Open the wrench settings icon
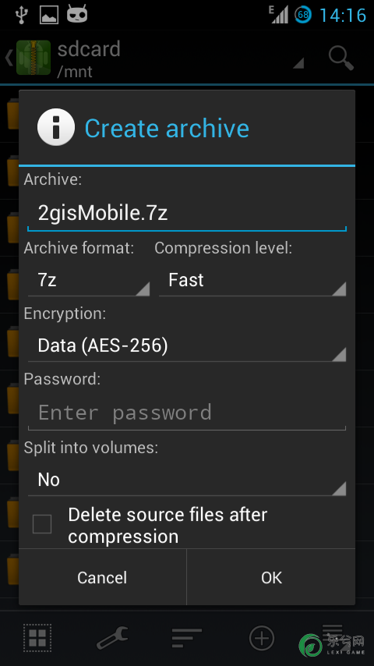Screen dimensions: 374x666 point(112,638)
